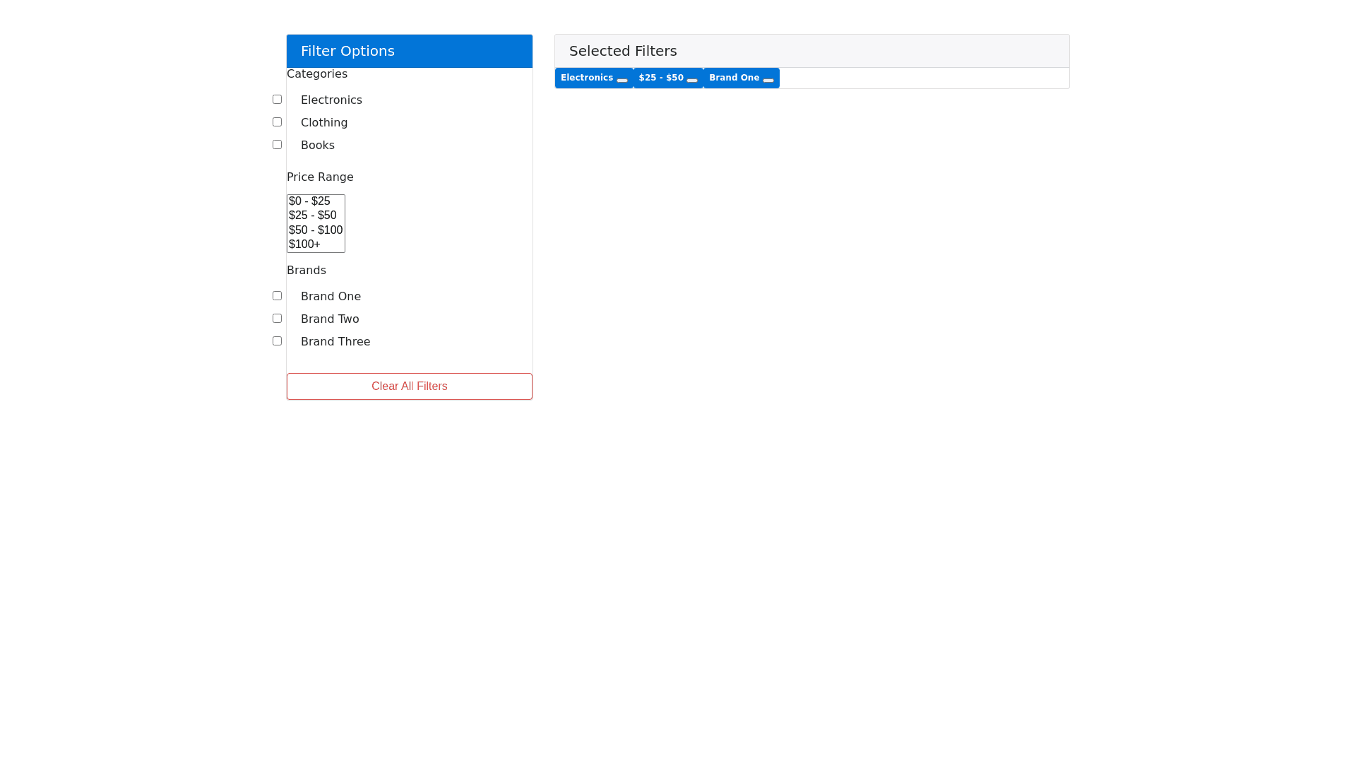Click the Filter Options panel header
The height and width of the screenshot is (763, 1356).
point(409,51)
